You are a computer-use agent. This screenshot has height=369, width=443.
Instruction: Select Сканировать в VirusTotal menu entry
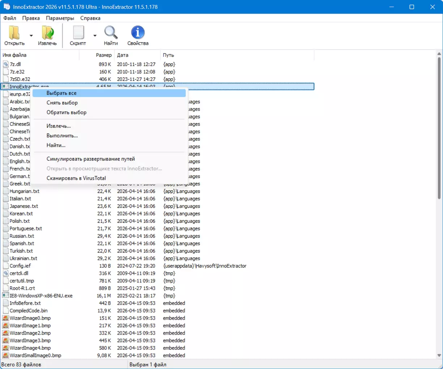[x=76, y=178]
